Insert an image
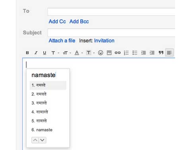Image resolution: width=191 pixels, height=150 pixels. point(109,53)
